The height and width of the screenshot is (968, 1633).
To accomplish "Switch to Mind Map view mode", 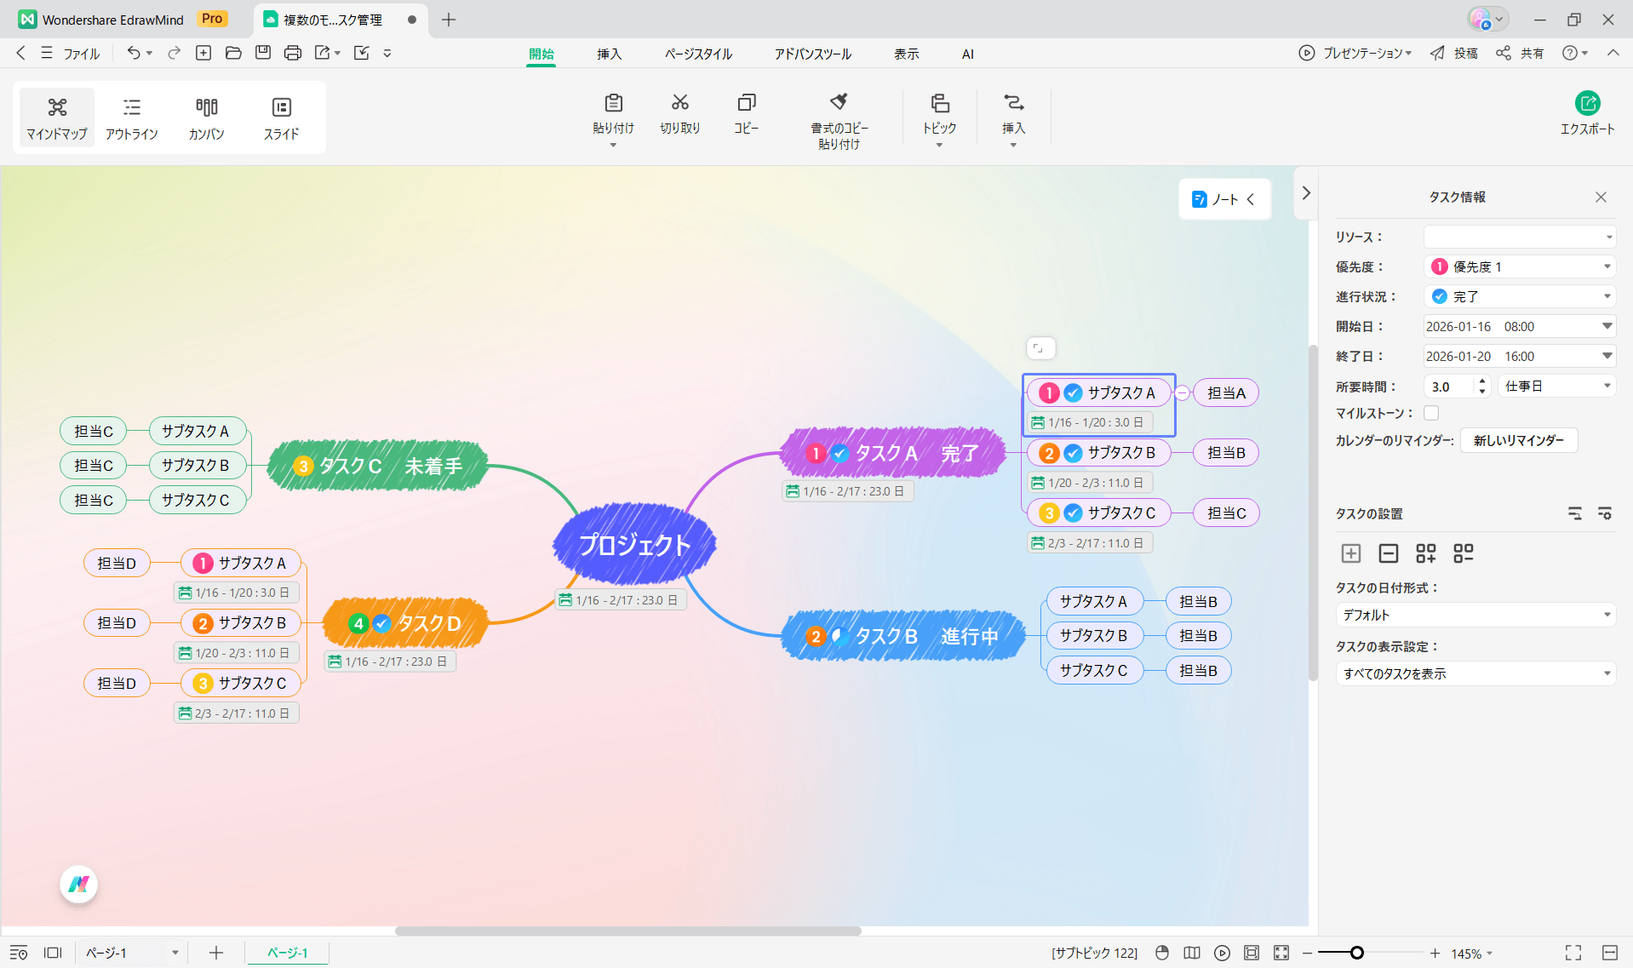I will point(57,117).
